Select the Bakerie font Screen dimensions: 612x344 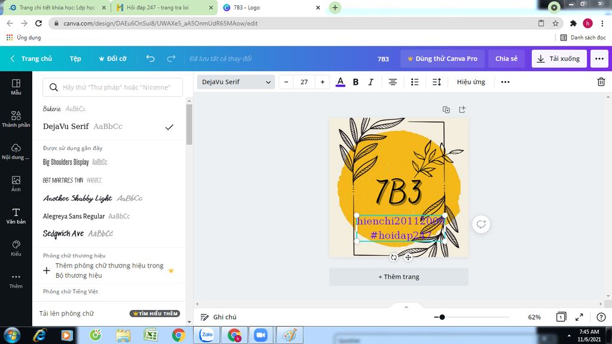(x=64, y=109)
